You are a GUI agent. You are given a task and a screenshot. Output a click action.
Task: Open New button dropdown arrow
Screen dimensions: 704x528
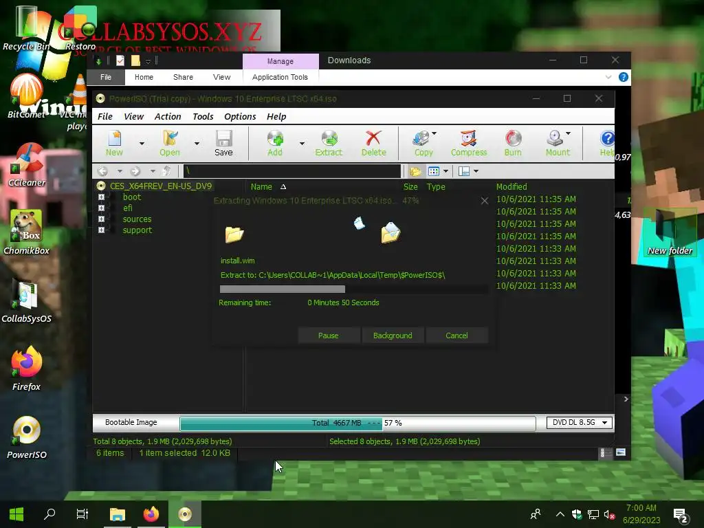(142, 143)
